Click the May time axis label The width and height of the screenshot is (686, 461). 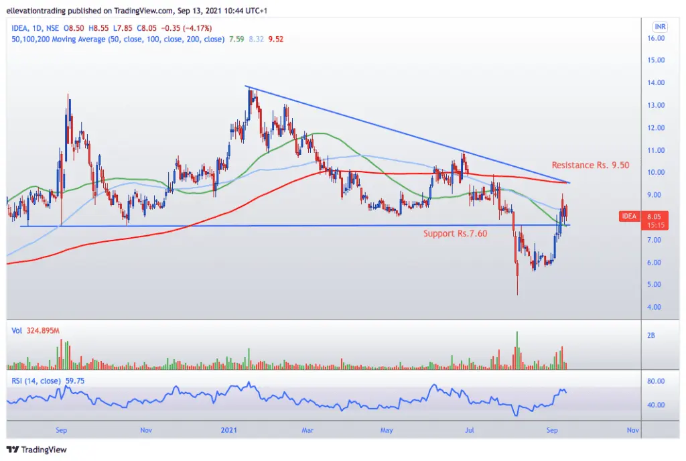pos(387,430)
